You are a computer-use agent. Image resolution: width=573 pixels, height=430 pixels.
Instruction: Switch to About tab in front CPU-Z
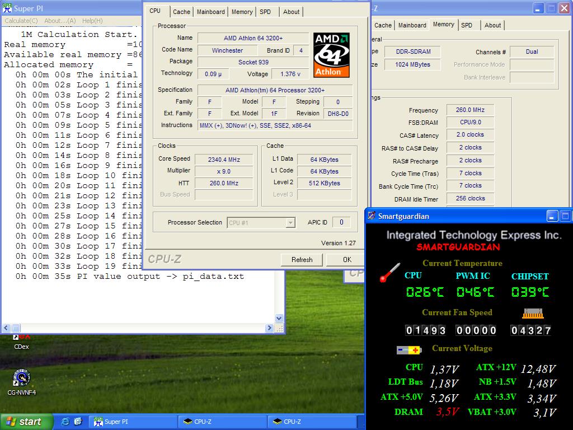pos(291,12)
